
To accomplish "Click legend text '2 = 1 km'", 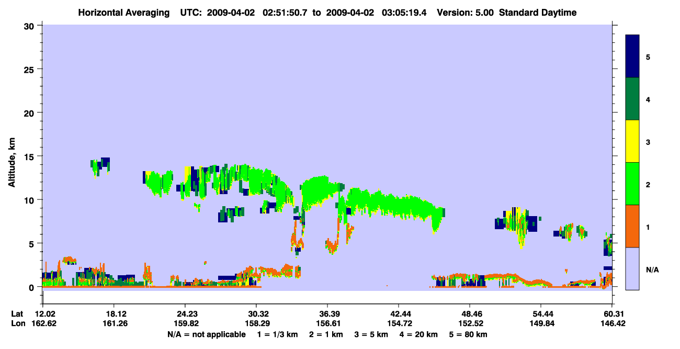I will (327, 334).
